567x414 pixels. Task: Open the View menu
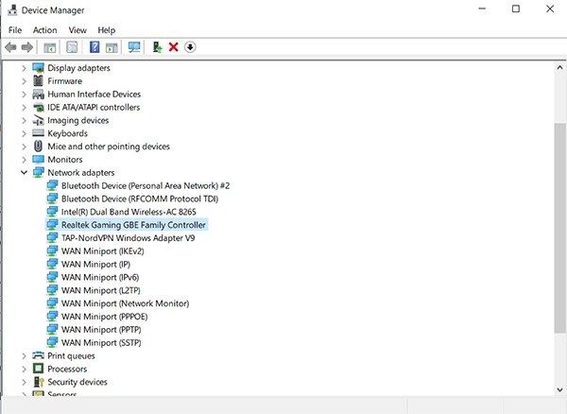click(x=77, y=30)
